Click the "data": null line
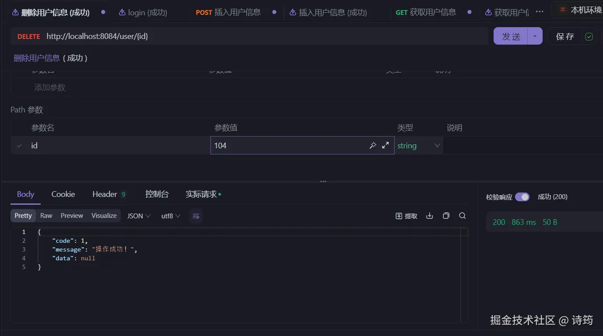The image size is (603, 336). pos(74,258)
